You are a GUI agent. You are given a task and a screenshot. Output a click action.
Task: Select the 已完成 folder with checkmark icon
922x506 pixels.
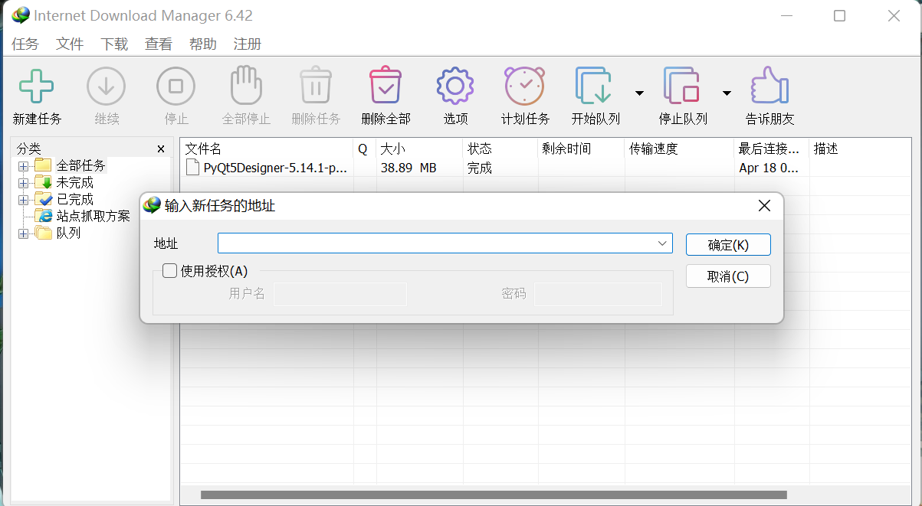click(43, 199)
